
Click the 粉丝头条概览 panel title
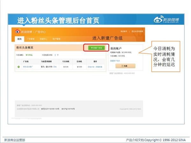pyautogui.click(x=25, y=48)
